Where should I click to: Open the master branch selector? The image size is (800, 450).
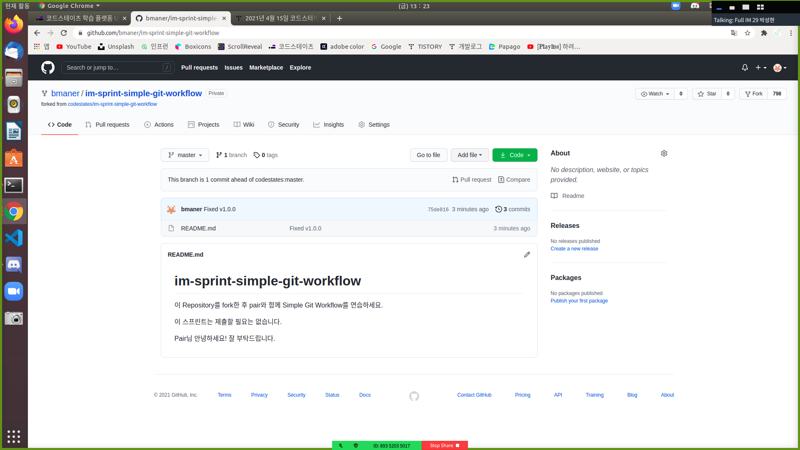click(x=185, y=155)
